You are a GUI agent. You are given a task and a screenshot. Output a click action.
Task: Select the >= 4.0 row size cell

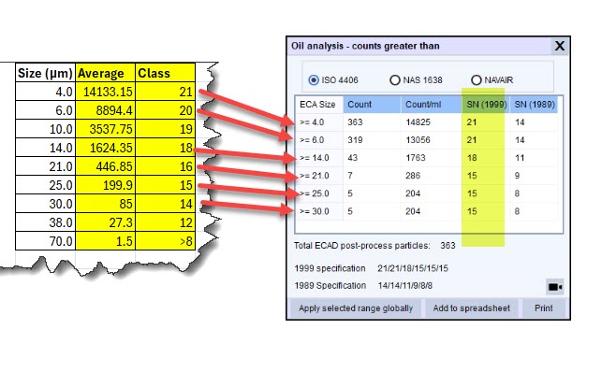coord(319,122)
